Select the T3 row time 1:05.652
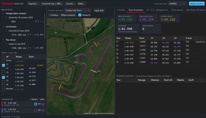 pyautogui.click(x=129, y=51)
